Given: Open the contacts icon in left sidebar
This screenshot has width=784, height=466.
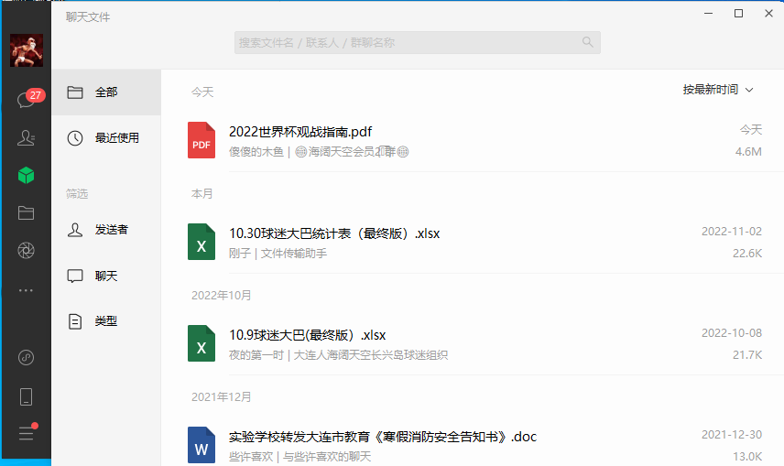Looking at the screenshot, I should (26, 137).
